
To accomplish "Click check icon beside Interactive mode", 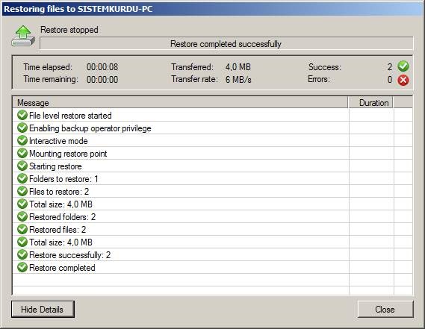I will (x=22, y=140).
